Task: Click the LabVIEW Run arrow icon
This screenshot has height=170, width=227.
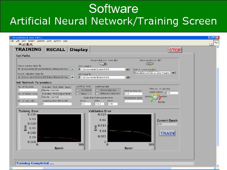Action: 20,44
